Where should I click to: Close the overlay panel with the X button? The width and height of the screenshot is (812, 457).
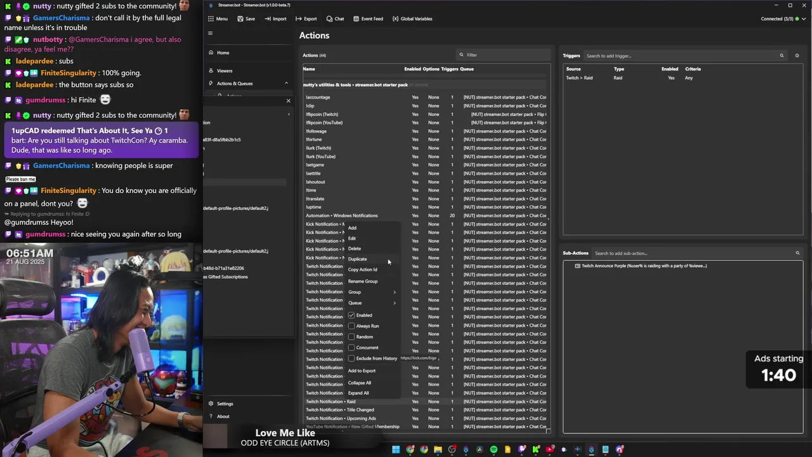pyautogui.click(x=288, y=101)
